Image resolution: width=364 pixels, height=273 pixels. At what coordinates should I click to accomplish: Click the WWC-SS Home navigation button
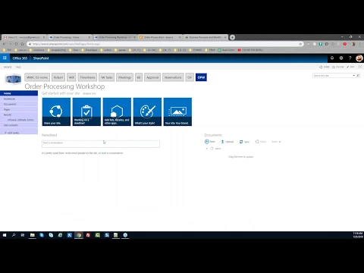coord(37,77)
